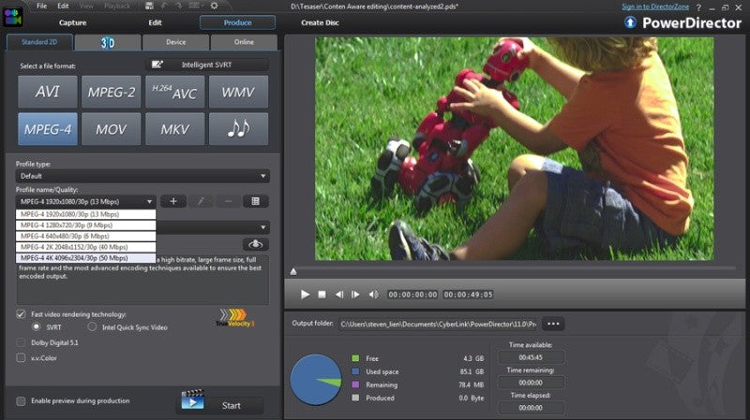The height and width of the screenshot is (420, 750).
Task: Click Sign in to DirectorZone link
Action: point(655,7)
